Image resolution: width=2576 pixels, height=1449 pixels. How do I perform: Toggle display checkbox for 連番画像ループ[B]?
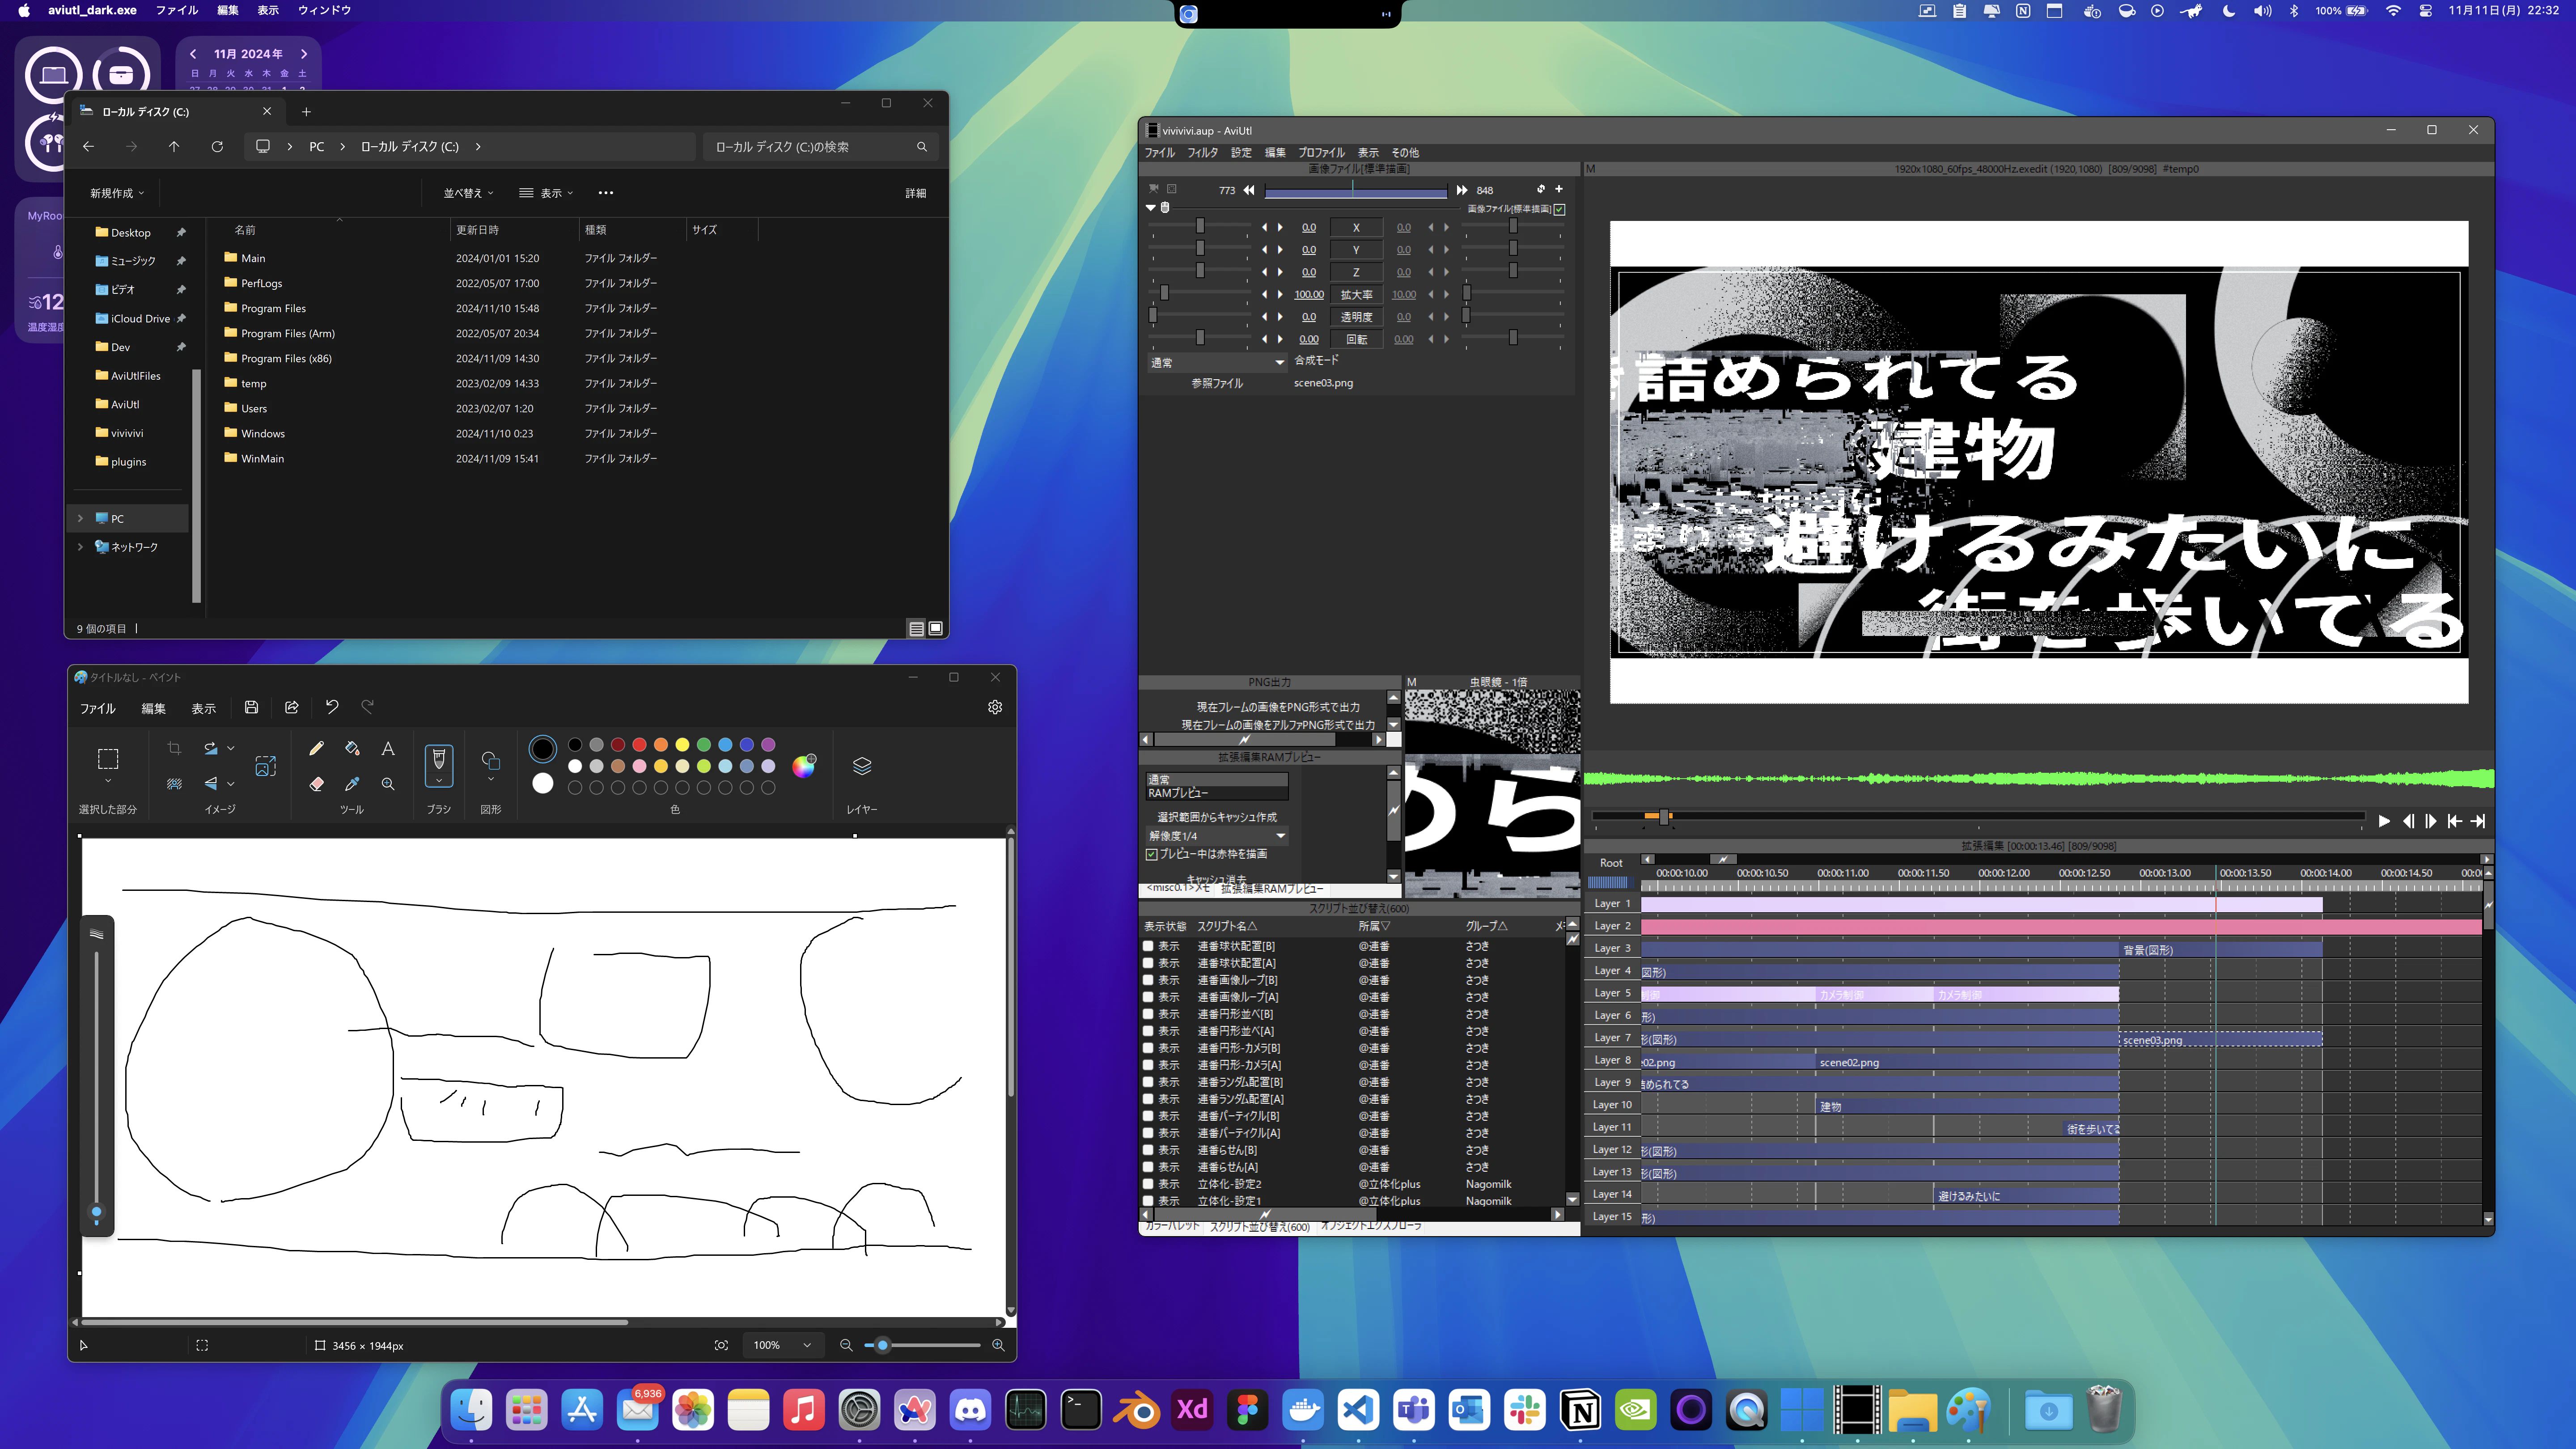[x=1148, y=980]
